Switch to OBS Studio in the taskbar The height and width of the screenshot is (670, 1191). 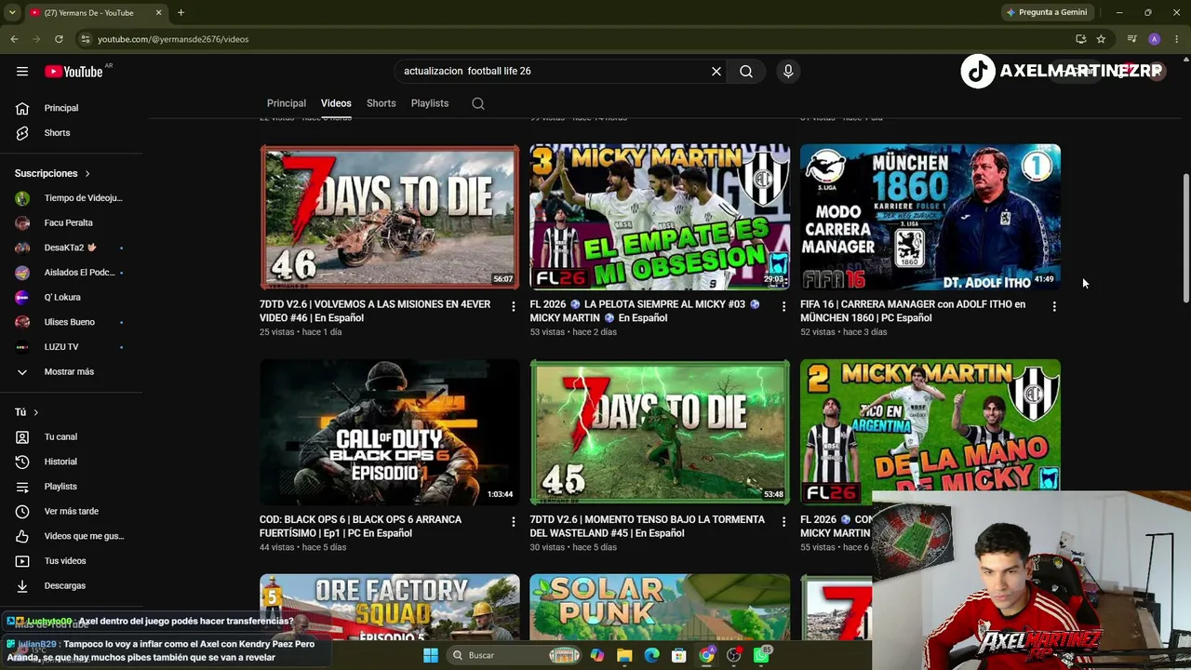pyautogui.click(x=734, y=655)
